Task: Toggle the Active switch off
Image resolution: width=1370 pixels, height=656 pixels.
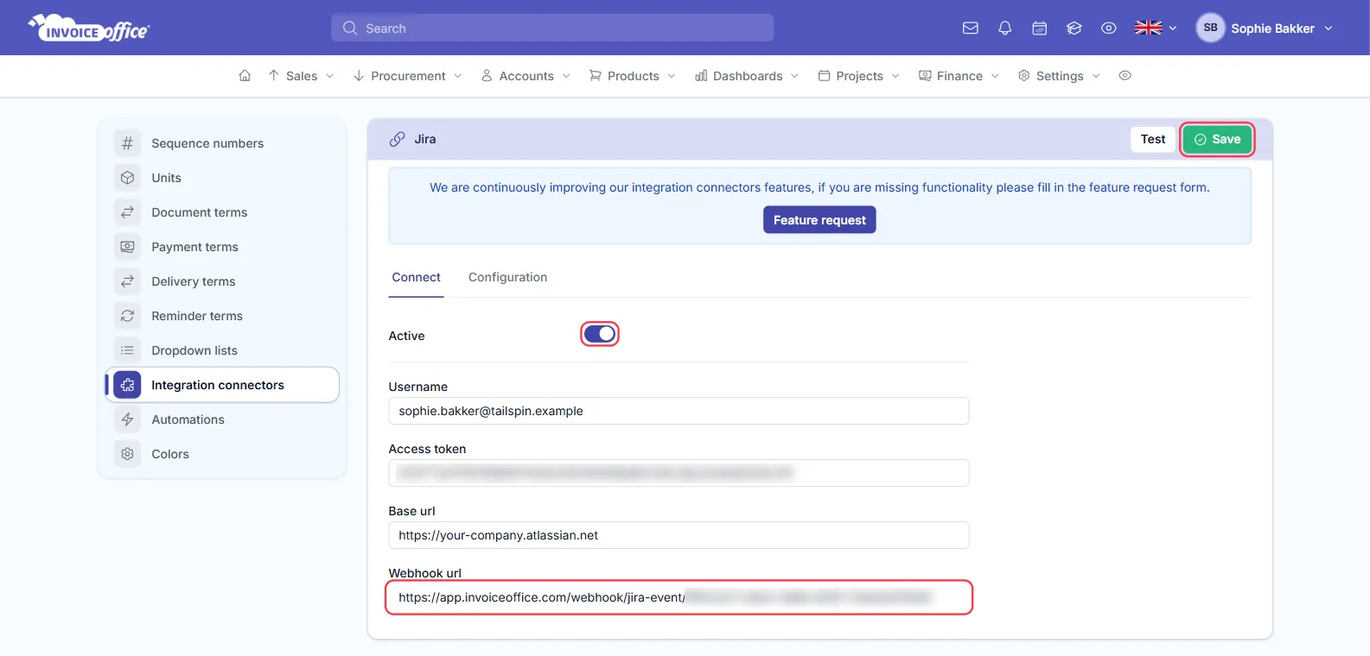Action: pyautogui.click(x=600, y=334)
